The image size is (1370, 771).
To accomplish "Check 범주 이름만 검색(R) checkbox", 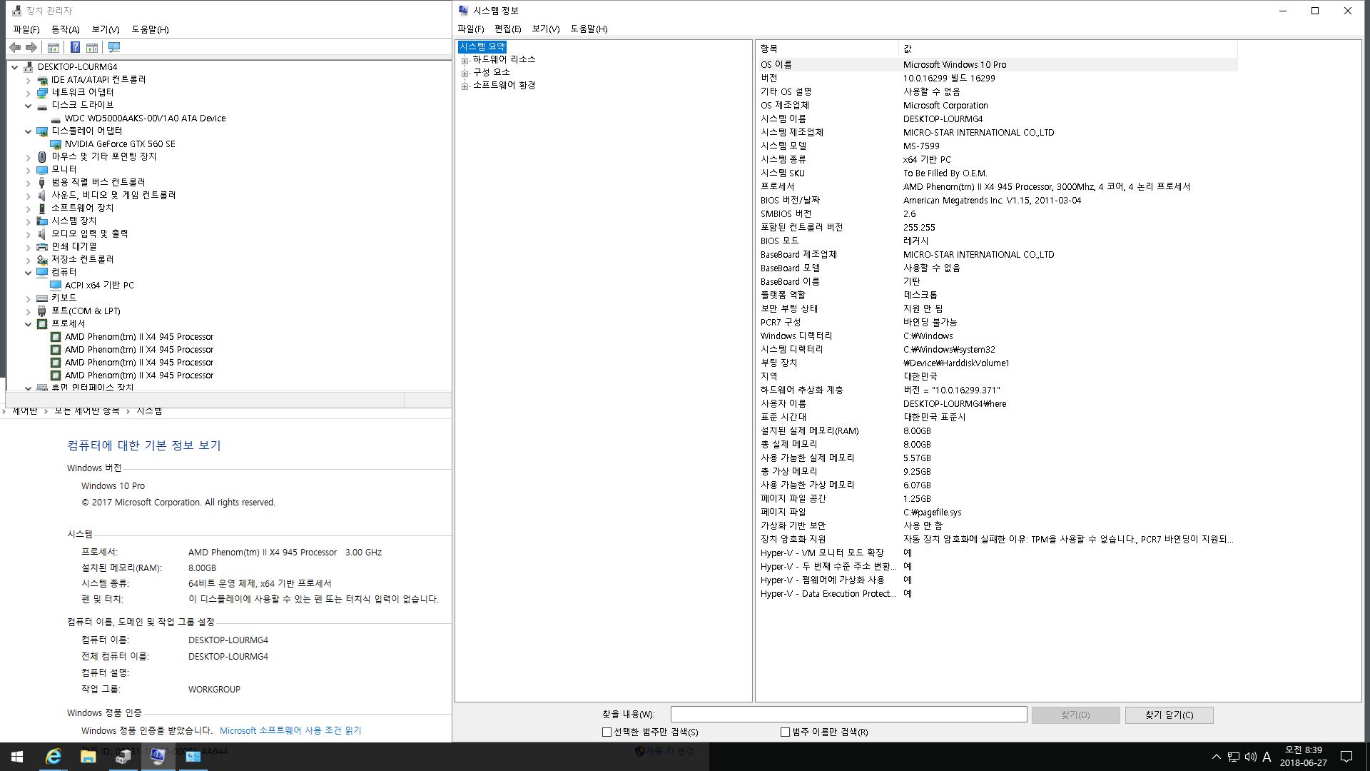I will click(785, 732).
